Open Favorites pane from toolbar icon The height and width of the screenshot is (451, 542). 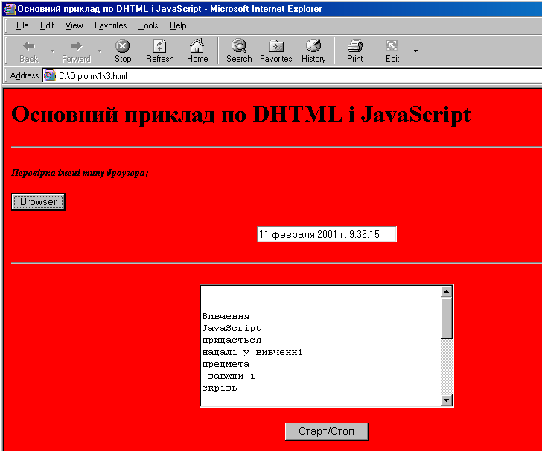tap(275, 45)
